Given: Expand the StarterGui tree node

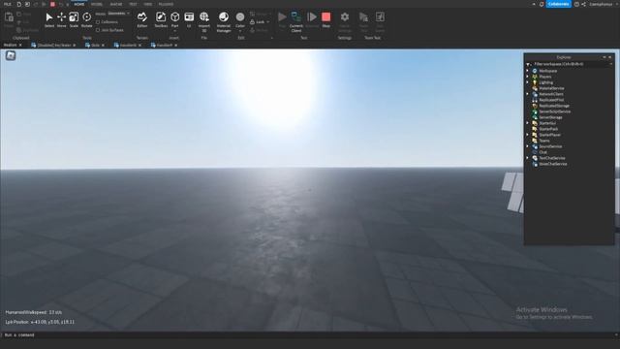Looking at the screenshot, I should (527, 123).
